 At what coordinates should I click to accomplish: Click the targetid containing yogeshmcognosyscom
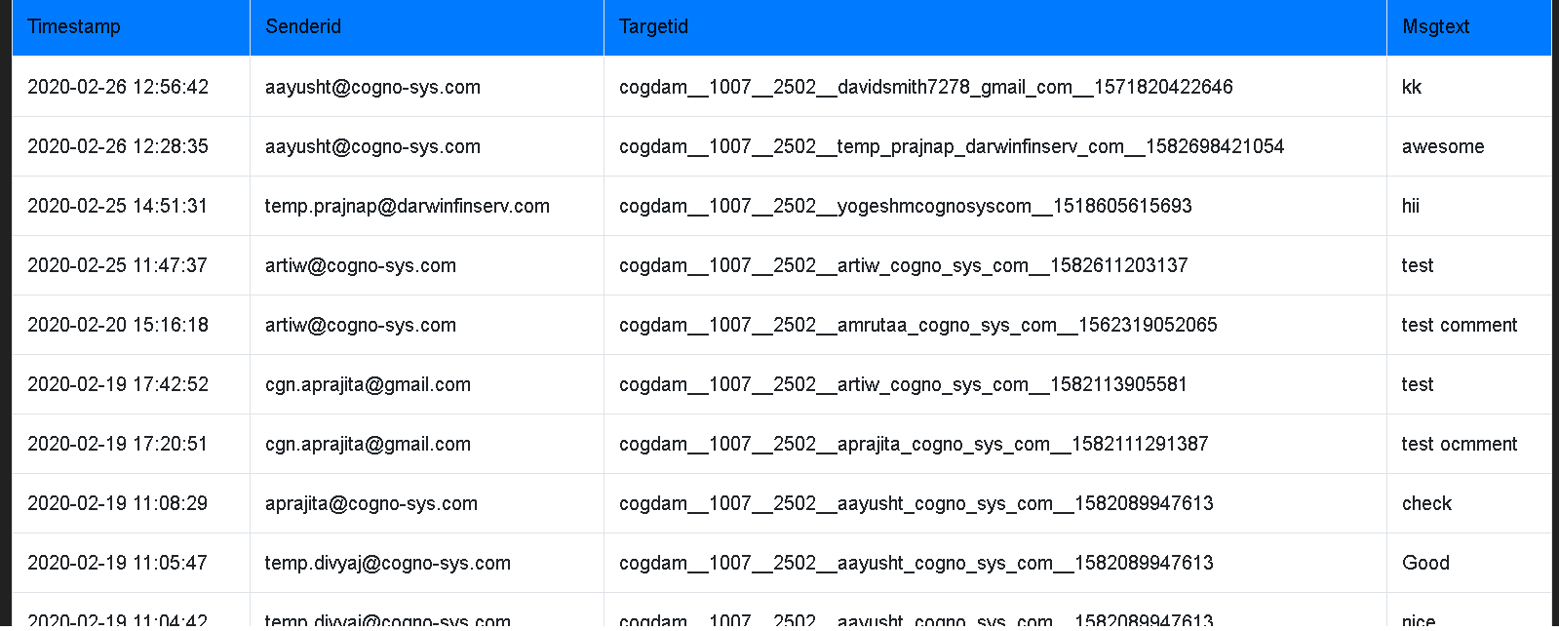click(906, 206)
